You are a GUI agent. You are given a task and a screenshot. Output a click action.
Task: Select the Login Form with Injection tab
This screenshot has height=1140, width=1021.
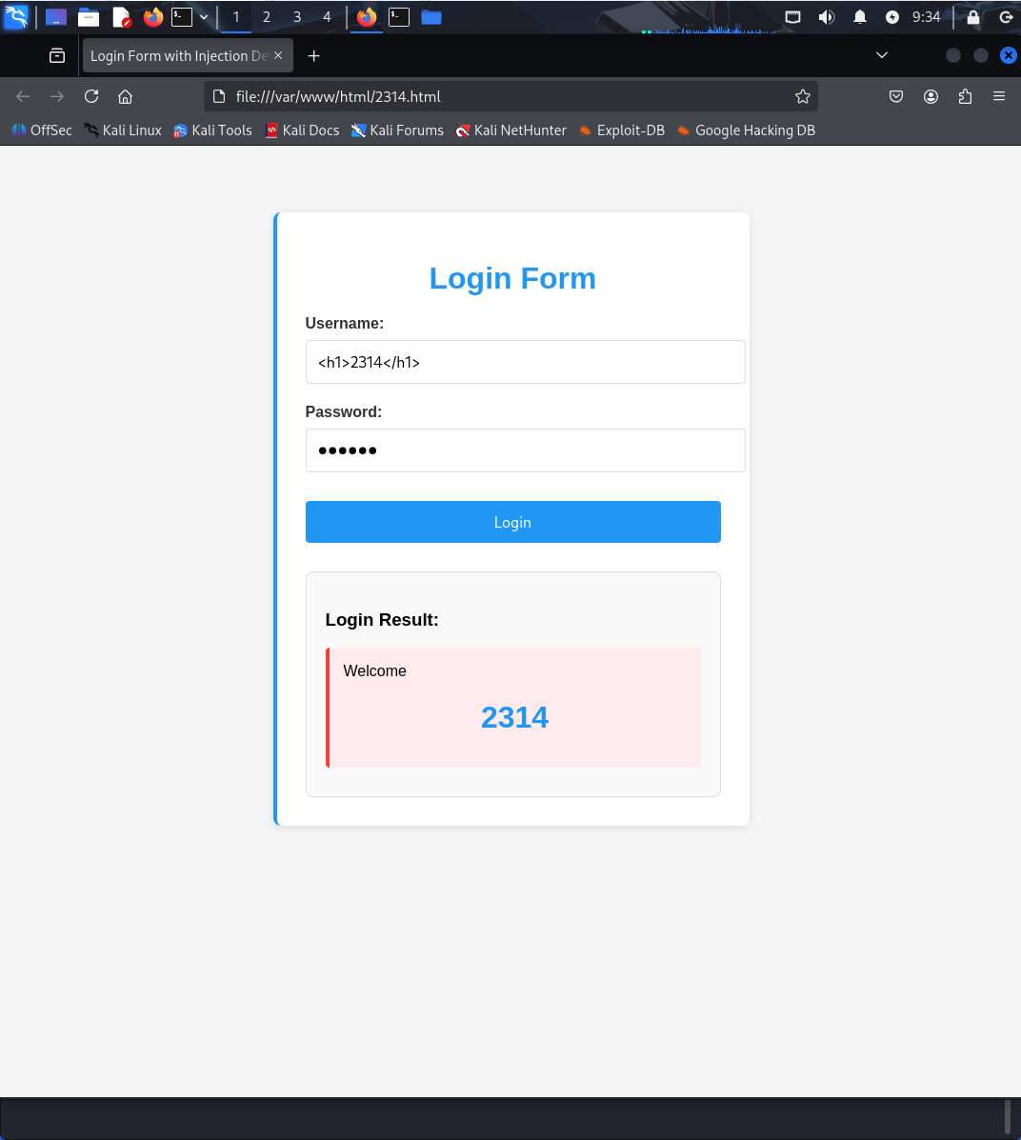tap(178, 56)
